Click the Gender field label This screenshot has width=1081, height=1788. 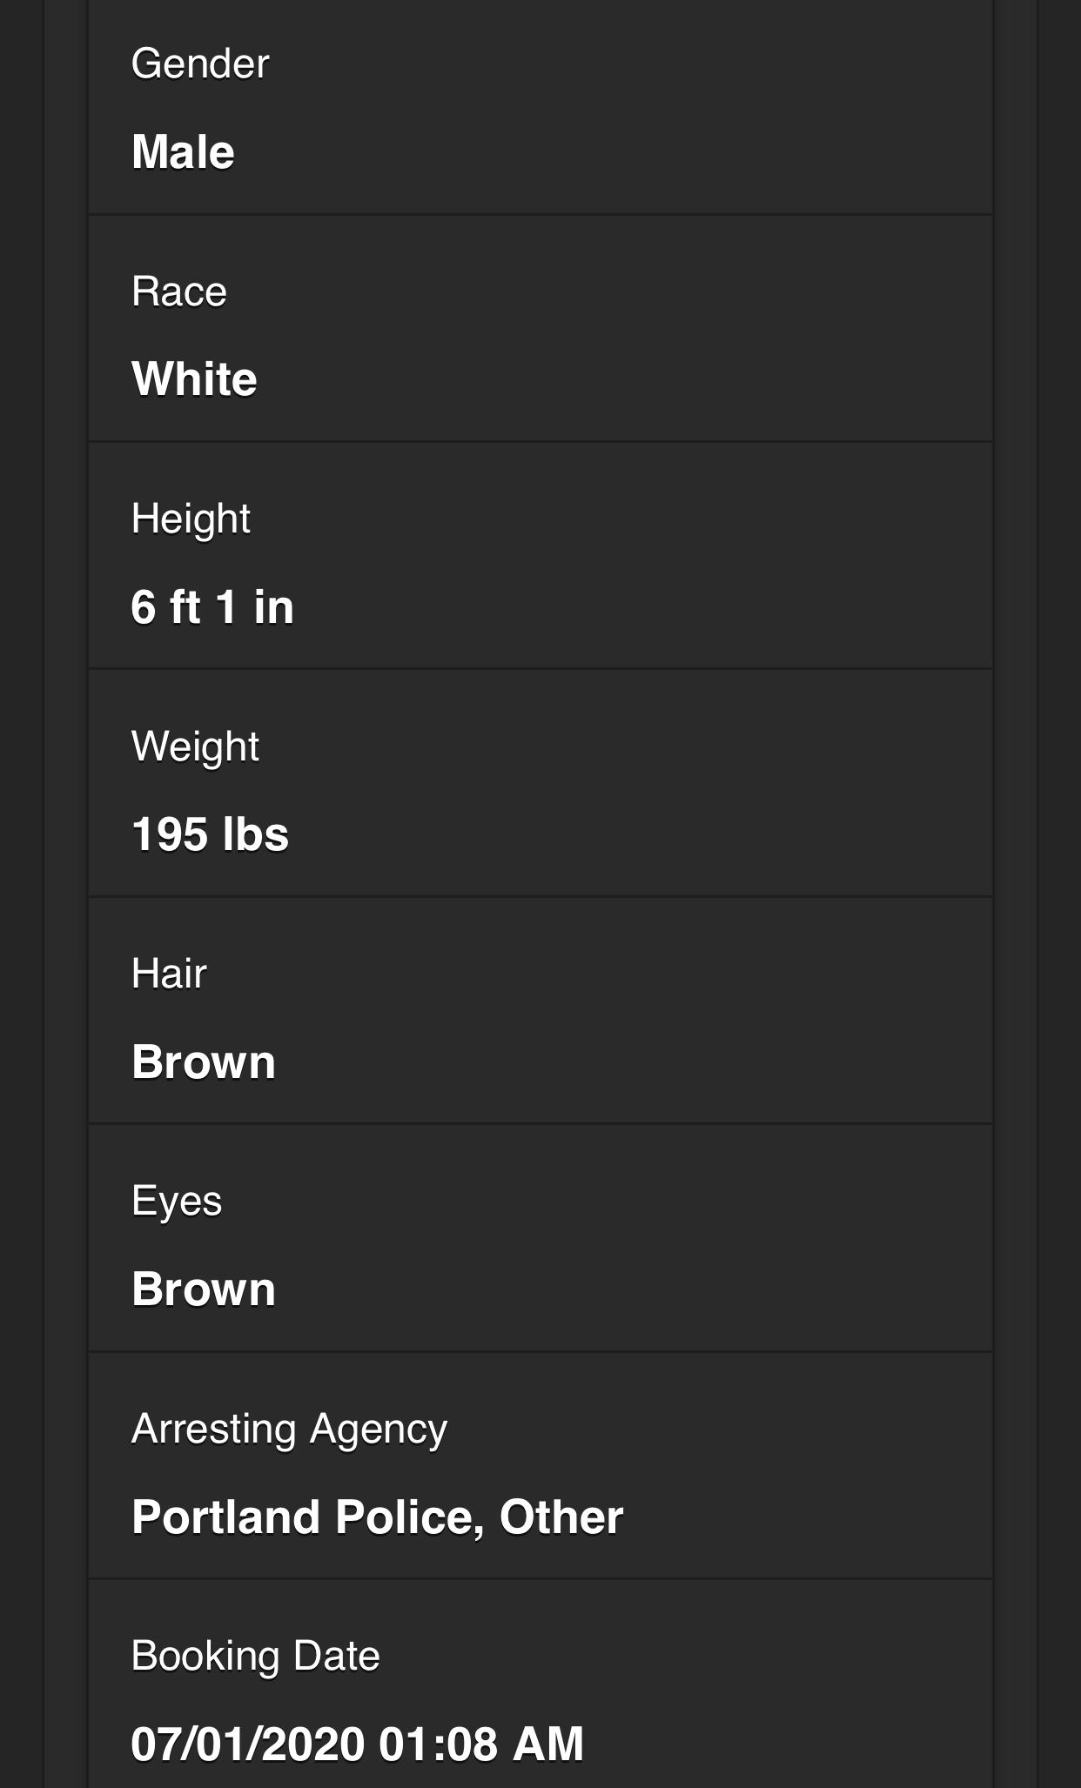(200, 64)
